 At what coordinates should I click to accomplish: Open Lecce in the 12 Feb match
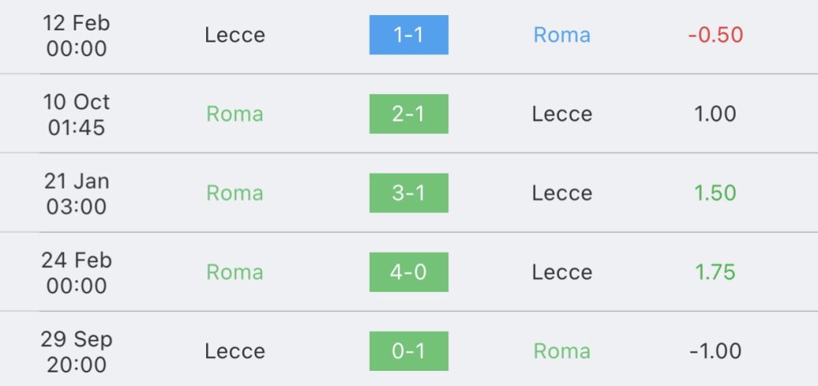click(234, 35)
